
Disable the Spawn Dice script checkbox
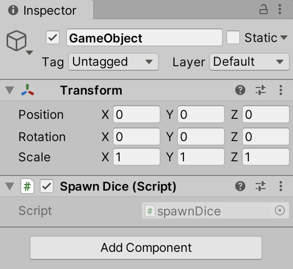coord(47,186)
